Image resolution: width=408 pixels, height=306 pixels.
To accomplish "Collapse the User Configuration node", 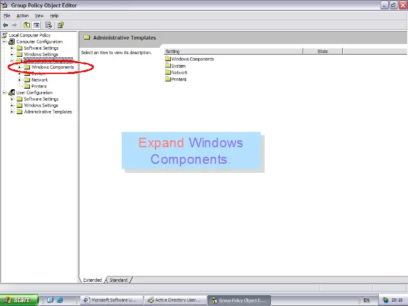I will [x=4, y=92].
